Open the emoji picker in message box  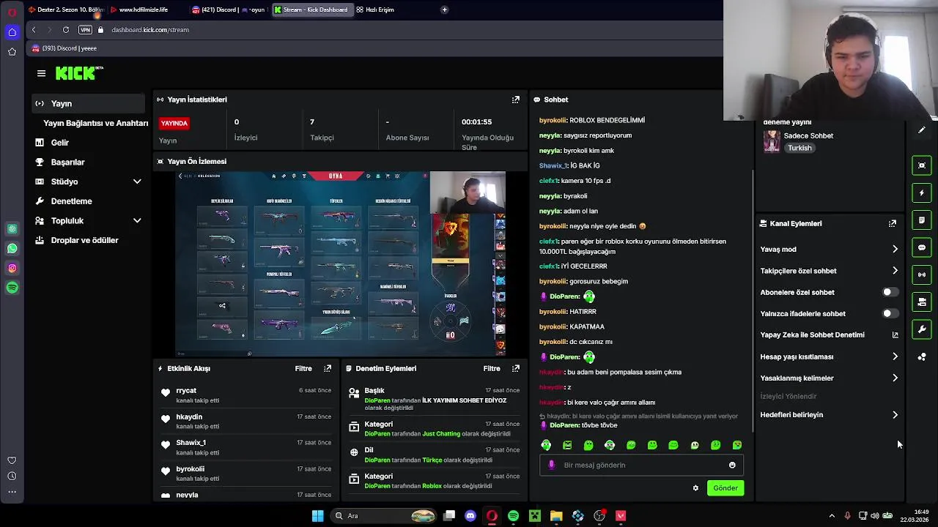(732, 465)
